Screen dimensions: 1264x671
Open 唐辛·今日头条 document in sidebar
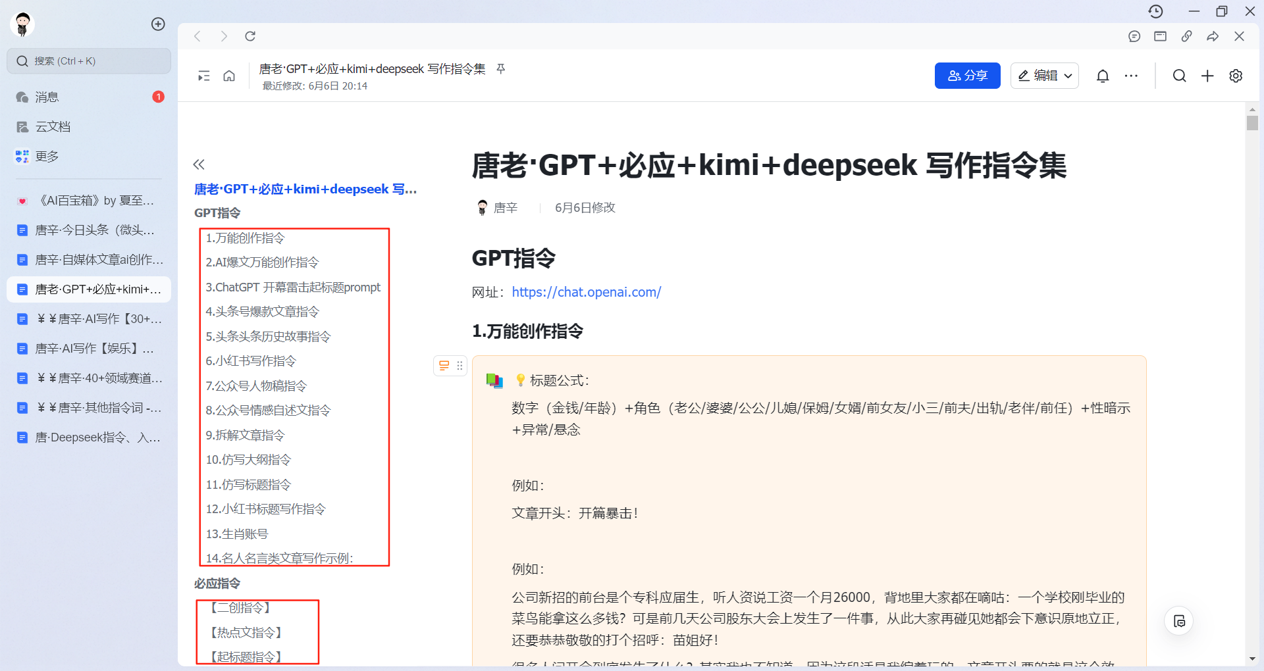point(89,230)
